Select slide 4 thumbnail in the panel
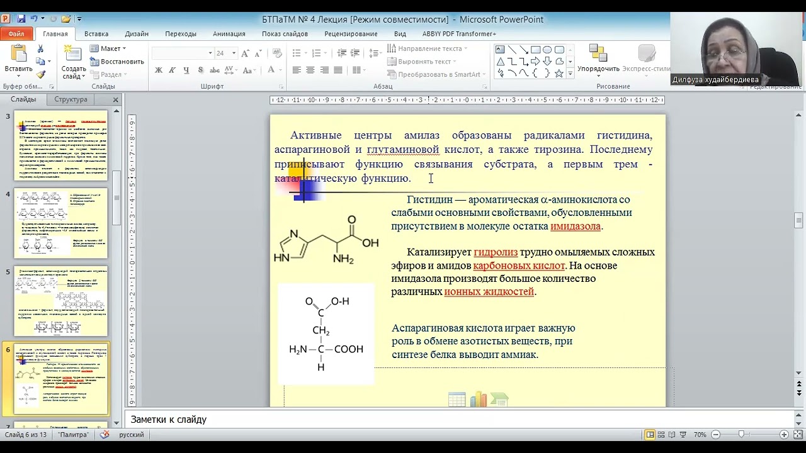 pyautogui.click(x=61, y=223)
